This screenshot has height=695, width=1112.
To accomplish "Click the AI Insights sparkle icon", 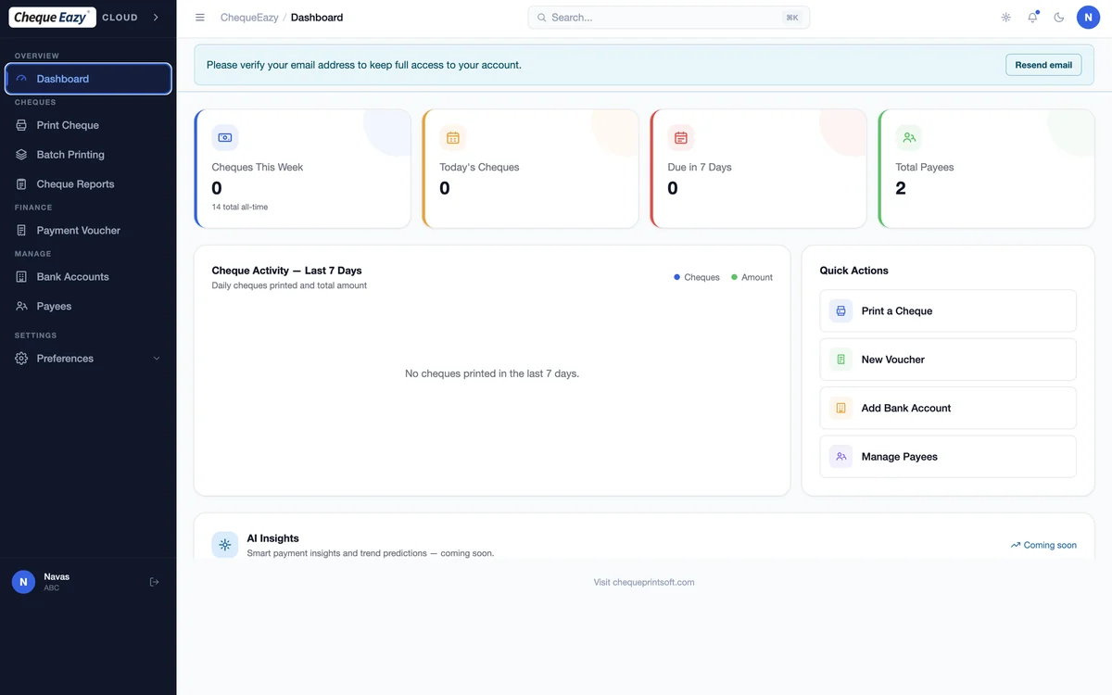I will pyautogui.click(x=225, y=545).
